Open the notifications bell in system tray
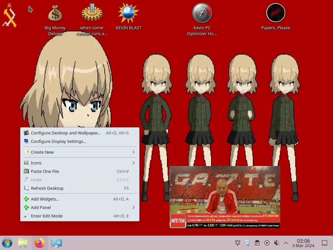The image size is (333, 250). (x=238, y=243)
